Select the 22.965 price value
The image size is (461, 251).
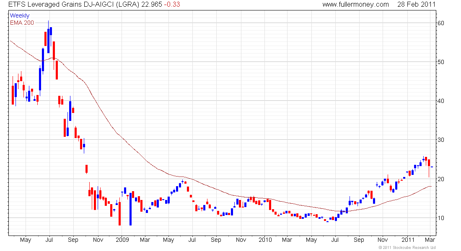[x=151, y=5]
